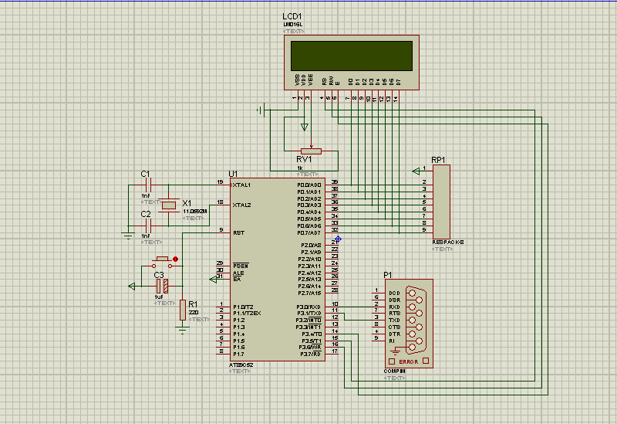Select the XTAL2 pin label on U1
This screenshot has width=617, height=424.
[241, 205]
